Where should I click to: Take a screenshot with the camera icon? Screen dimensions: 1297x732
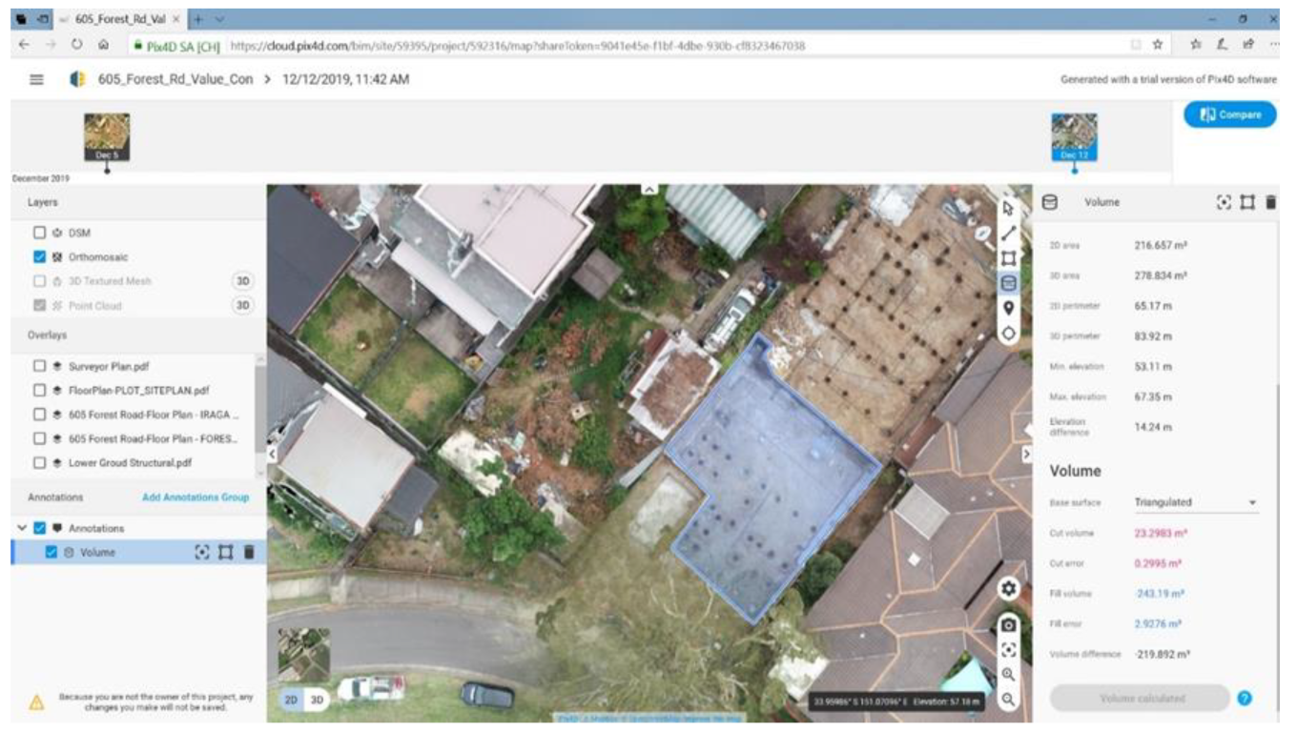[x=1008, y=625]
